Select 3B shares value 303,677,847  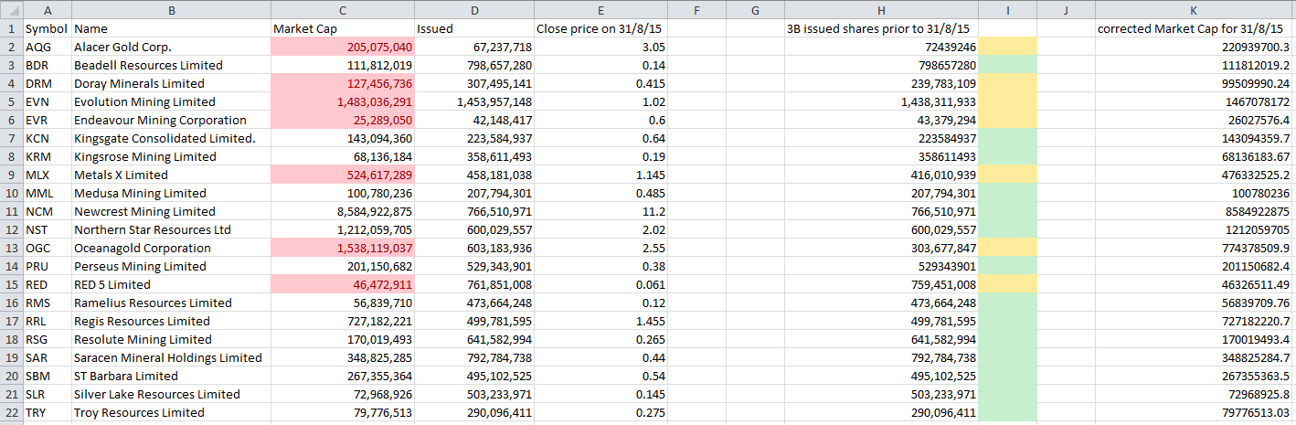pos(881,248)
